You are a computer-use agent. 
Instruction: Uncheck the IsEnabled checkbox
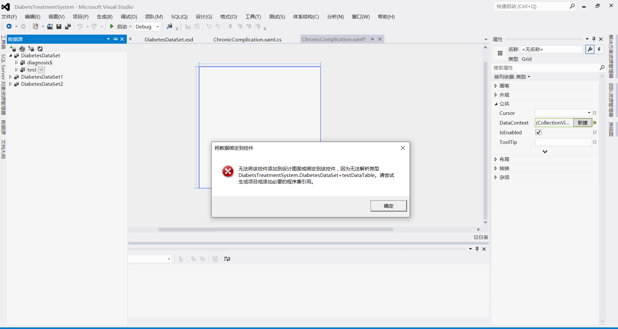click(538, 132)
